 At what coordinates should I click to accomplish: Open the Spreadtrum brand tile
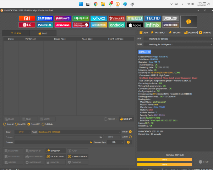pos(171,25)
